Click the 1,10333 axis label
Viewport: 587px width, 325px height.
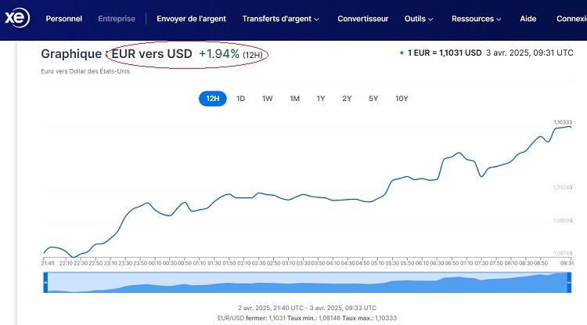pos(563,122)
